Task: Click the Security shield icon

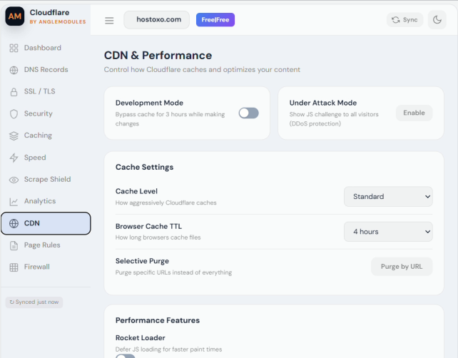Action: [x=14, y=114]
